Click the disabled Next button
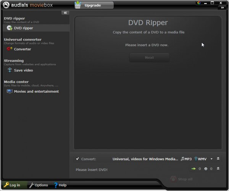229x191 pixels. [x=149, y=58]
